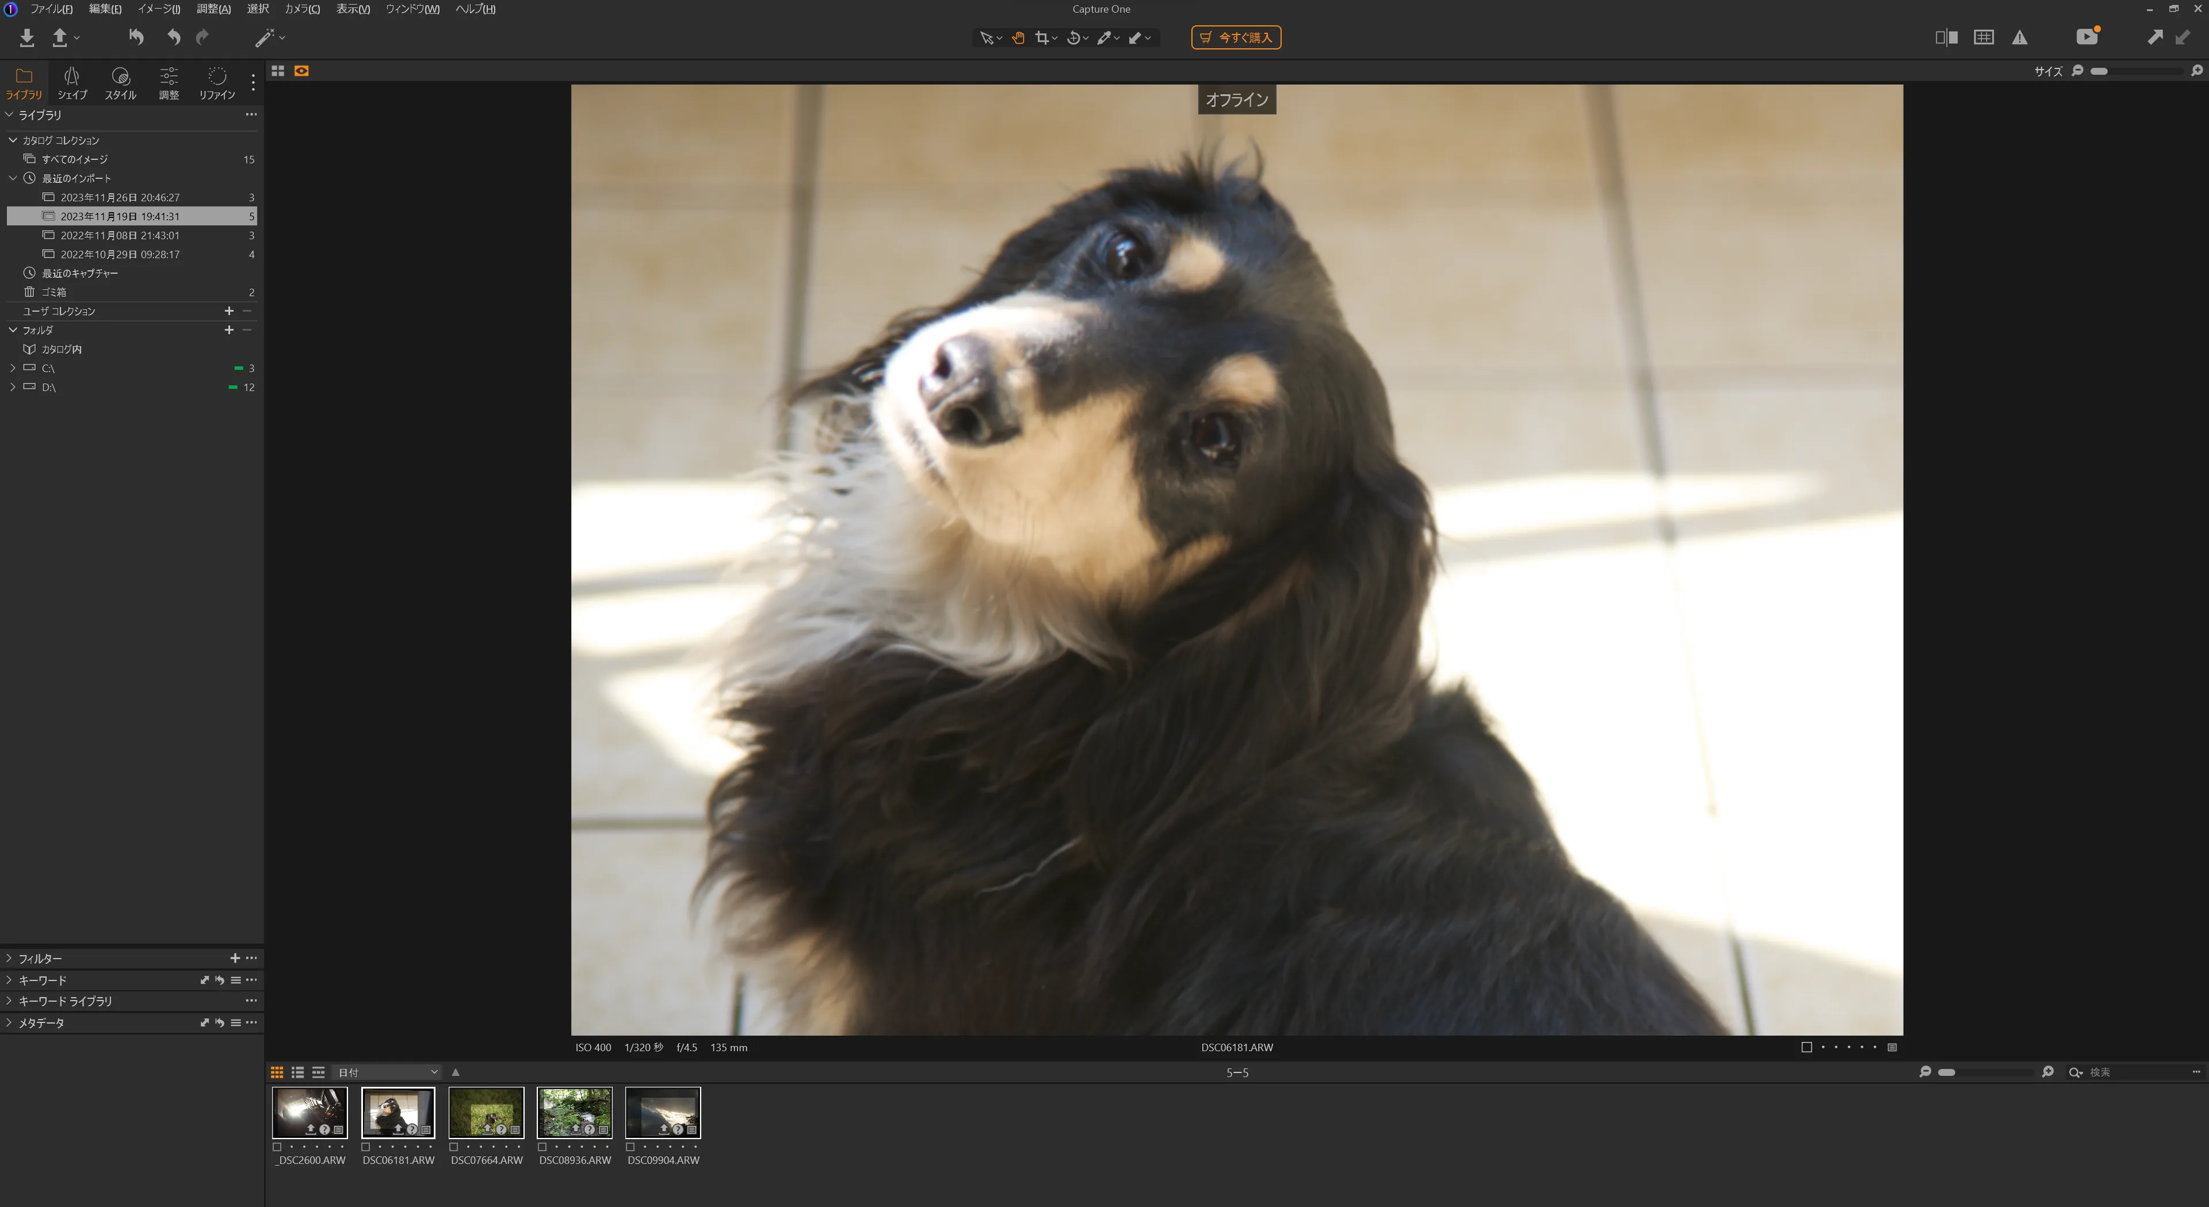This screenshot has height=1207, width=2209.
Task: Switch to the スタイル tool tab
Action: 120,83
